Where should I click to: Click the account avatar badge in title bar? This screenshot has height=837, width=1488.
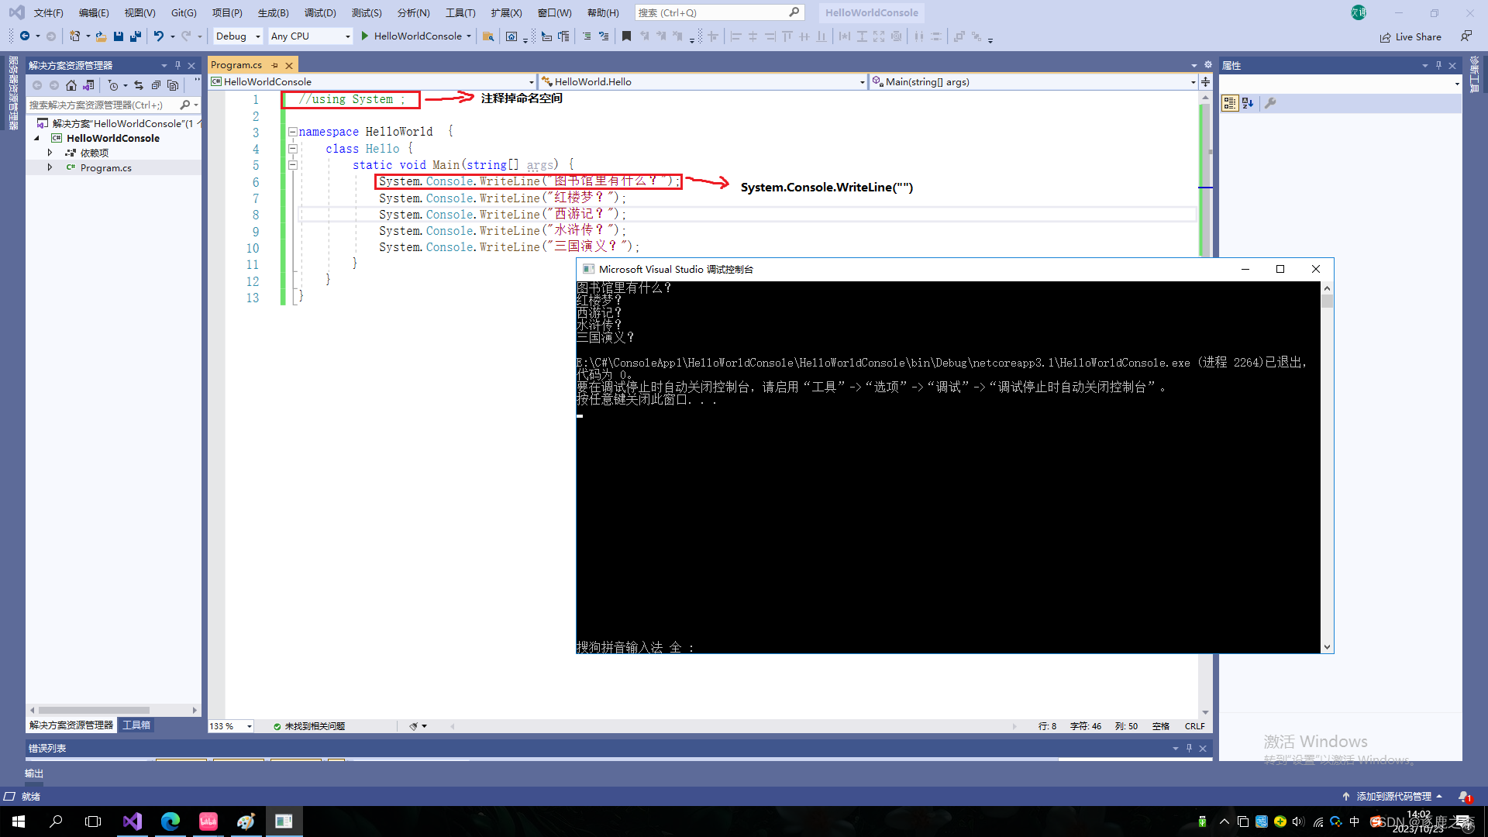[x=1359, y=12]
